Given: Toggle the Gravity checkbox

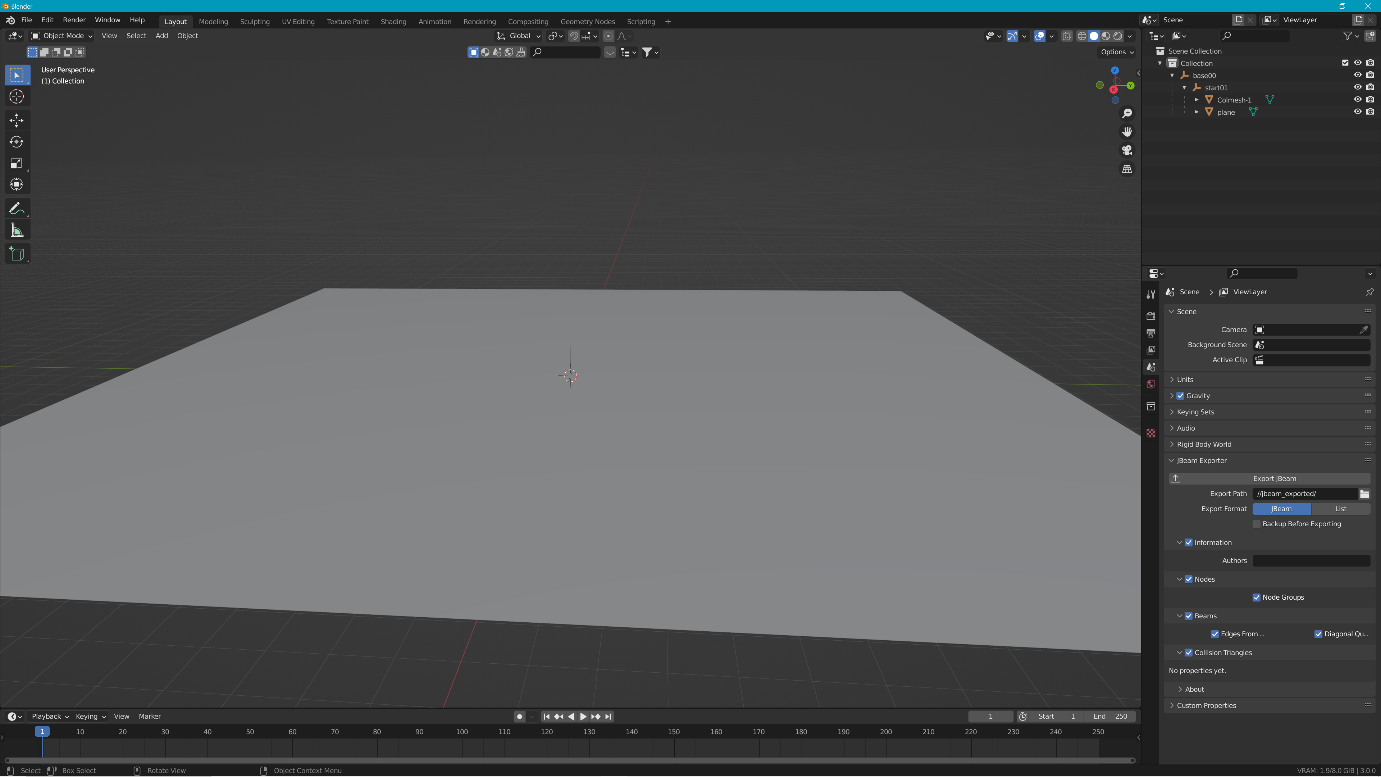Looking at the screenshot, I should pyautogui.click(x=1180, y=396).
